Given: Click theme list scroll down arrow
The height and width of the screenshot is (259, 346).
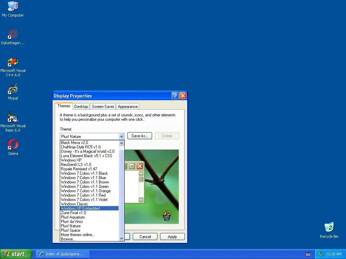Looking at the screenshot, I should click(121, 238).
